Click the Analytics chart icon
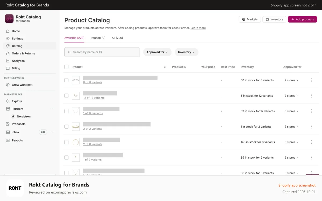The height and width of the screenshot is (201, 322). click(x=8, y=61)
